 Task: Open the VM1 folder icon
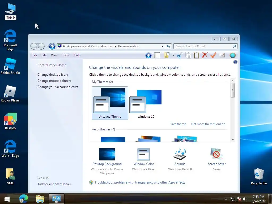point(10,176)
